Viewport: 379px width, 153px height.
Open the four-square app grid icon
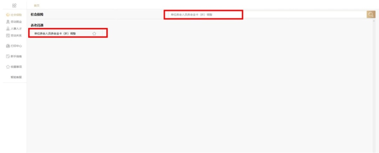14,5
